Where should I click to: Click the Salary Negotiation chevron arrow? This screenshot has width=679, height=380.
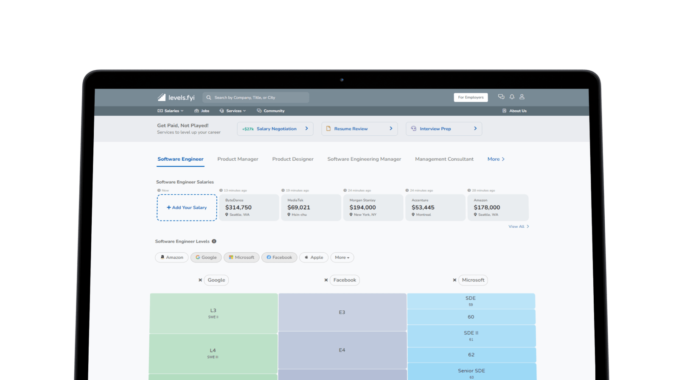pos(306,129)
